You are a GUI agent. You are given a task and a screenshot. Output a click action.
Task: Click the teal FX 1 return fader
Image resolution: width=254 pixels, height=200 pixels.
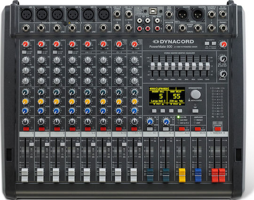click(150, 175)
